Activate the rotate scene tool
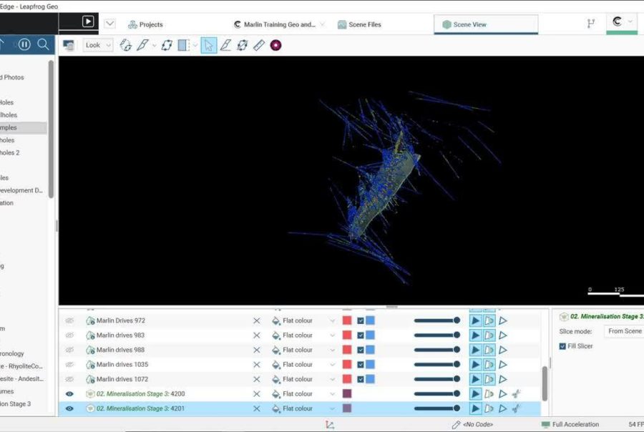This screenshot has width=644, height=432. pyautogui.click(x=125, y=45)
